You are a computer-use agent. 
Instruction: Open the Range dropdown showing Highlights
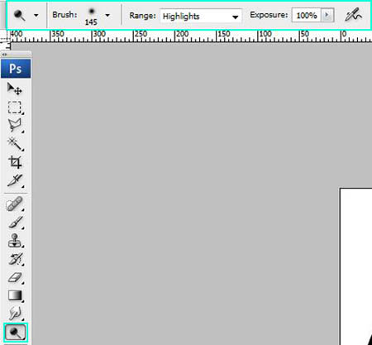point(201,17)
